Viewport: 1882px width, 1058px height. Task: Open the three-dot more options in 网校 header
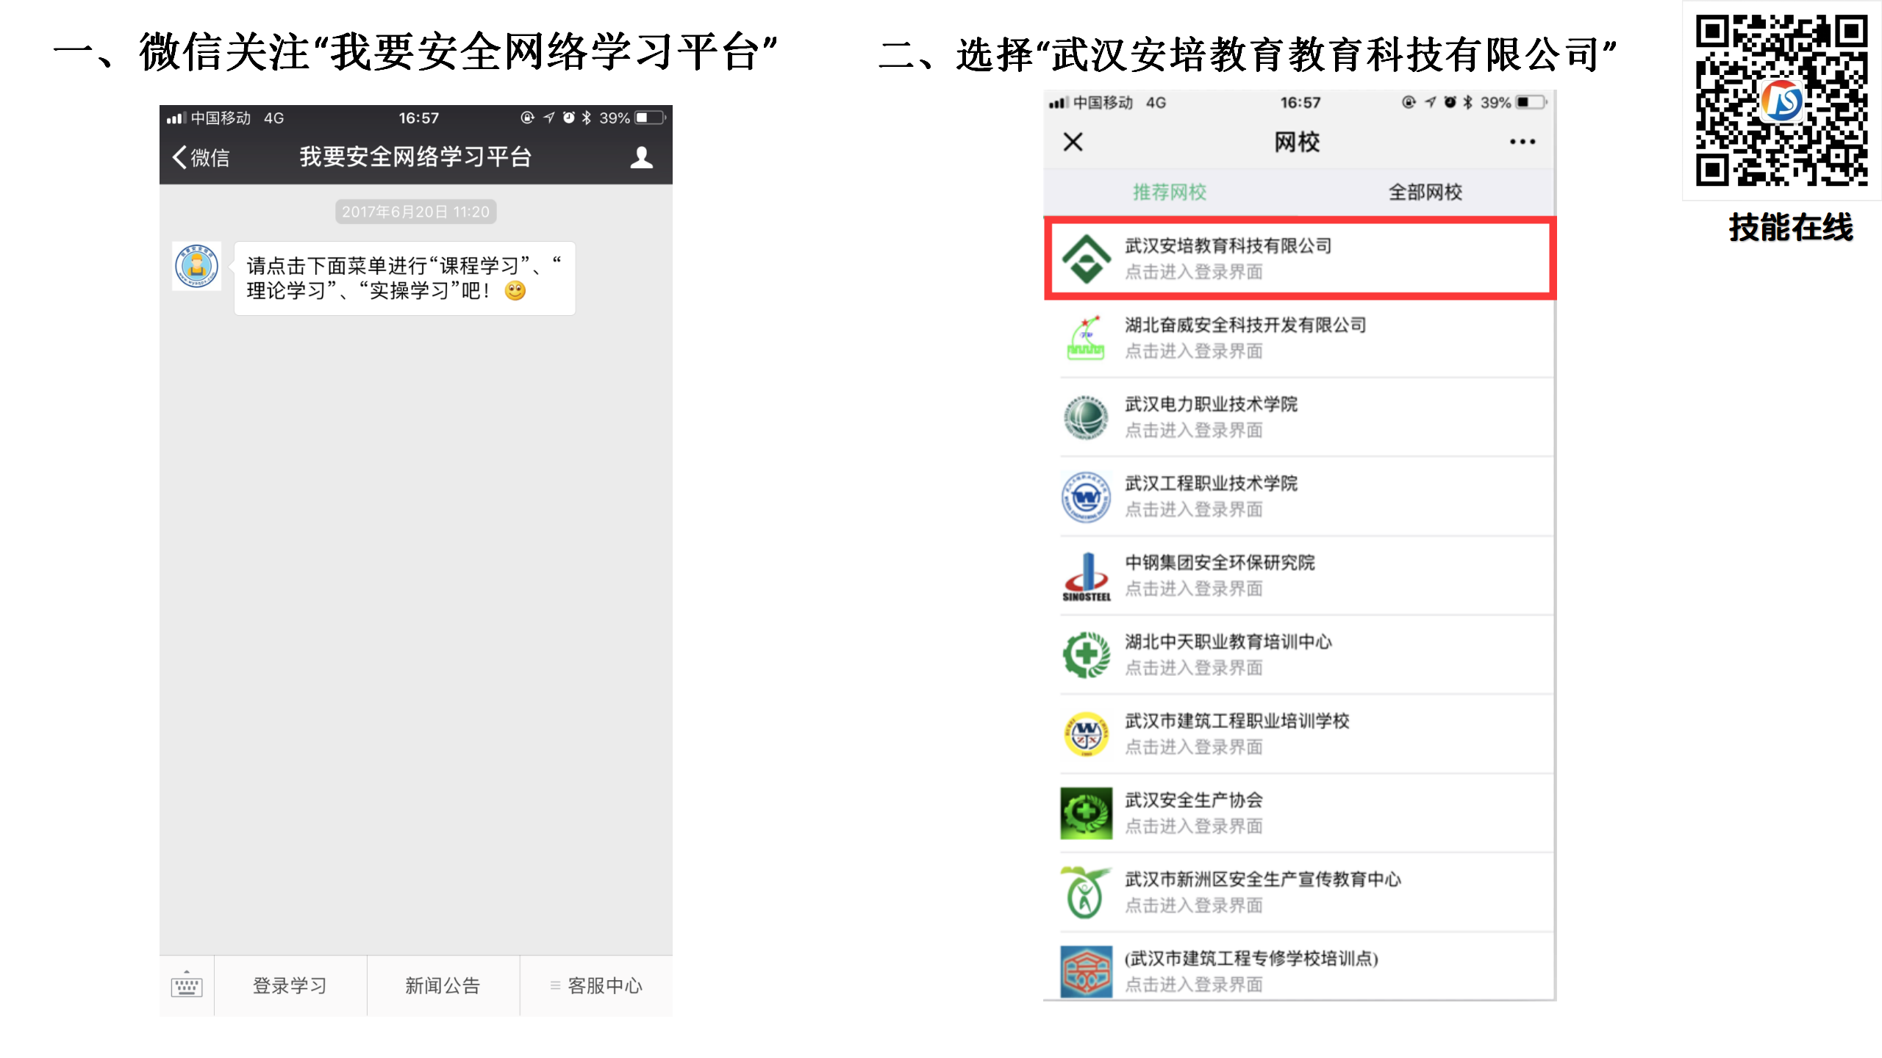1522,142
